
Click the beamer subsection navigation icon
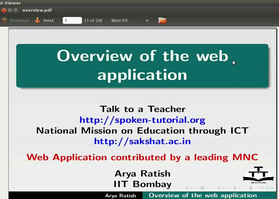[218, 188]
